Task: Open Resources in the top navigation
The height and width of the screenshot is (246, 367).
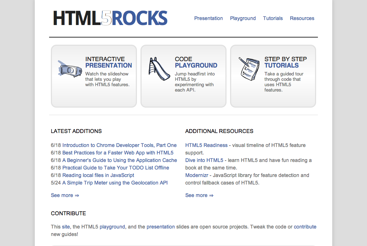Action: pos(302,18)
